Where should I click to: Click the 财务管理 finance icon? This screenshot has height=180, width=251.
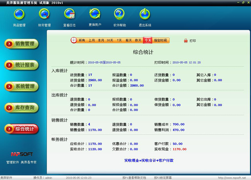tap(44, 15)
